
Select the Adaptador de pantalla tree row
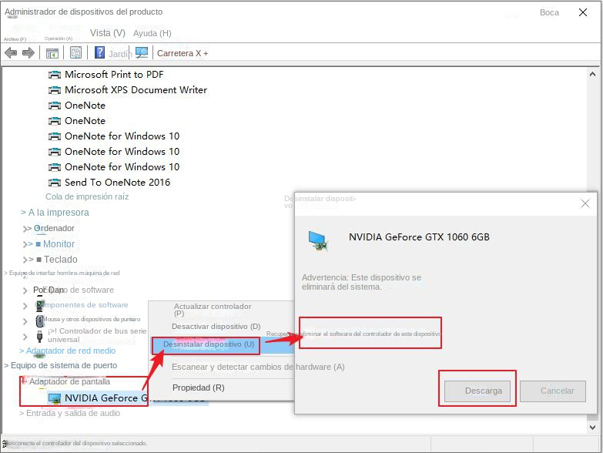click(x=69, y=381)
